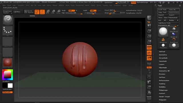Expand the Masking subpalette
The width and height of the screenshot is (183, 103).
(x=162, y=84)
